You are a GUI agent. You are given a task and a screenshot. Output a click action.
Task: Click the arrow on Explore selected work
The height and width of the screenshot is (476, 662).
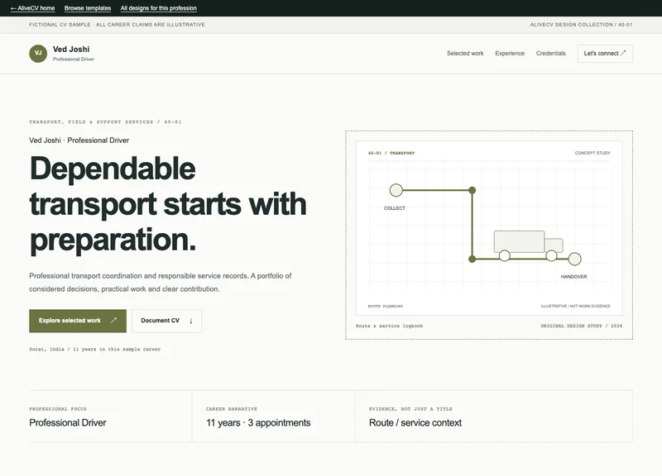(x=113, y=321)
